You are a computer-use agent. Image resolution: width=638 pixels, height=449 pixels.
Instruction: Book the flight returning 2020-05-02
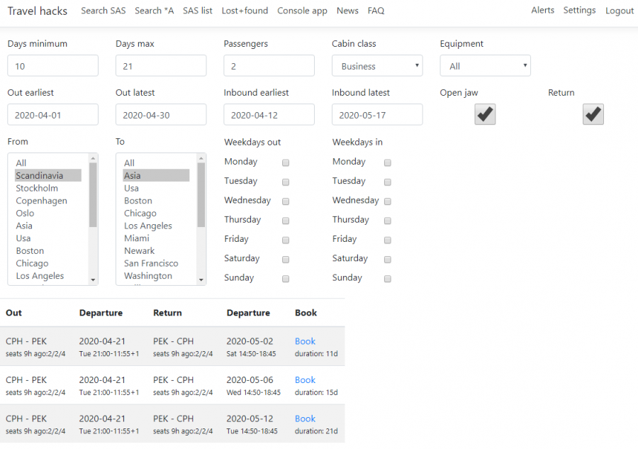(x=305, y=341)
